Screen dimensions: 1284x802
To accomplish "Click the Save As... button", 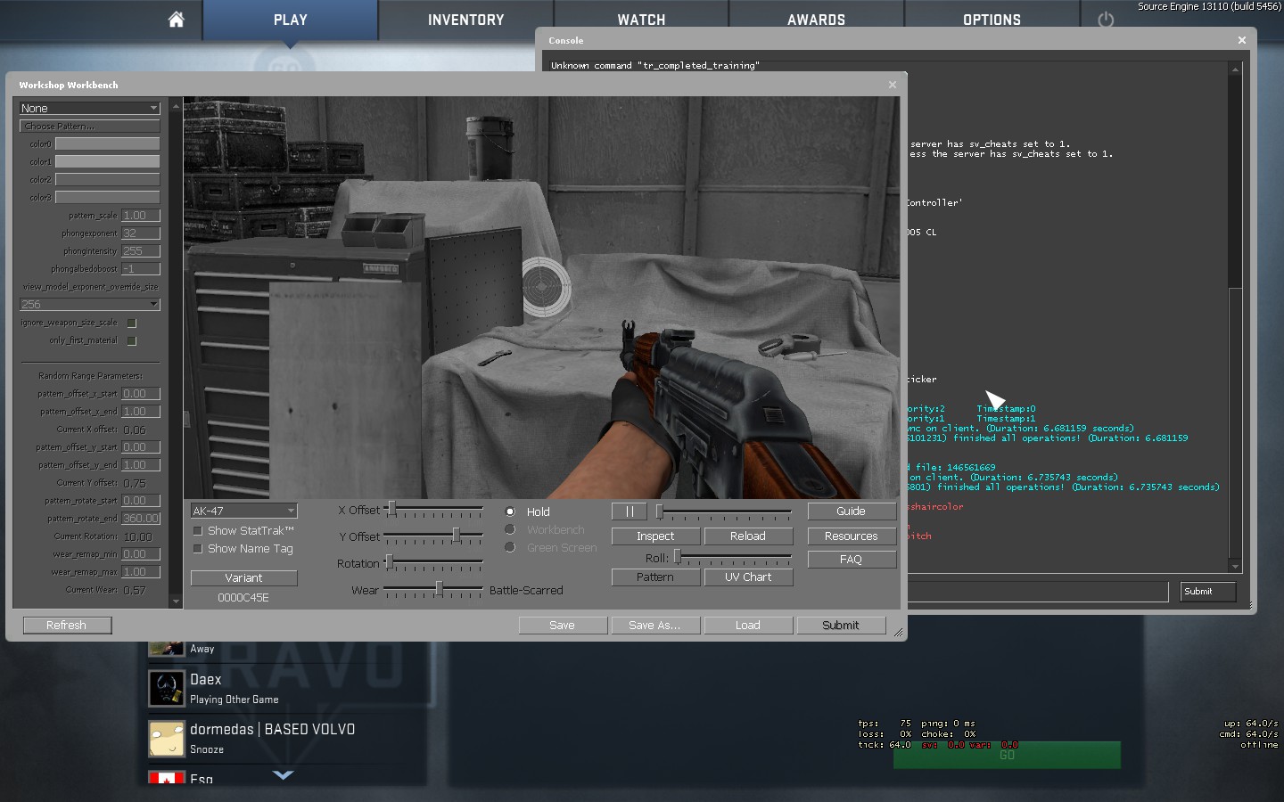I will 655,626.
